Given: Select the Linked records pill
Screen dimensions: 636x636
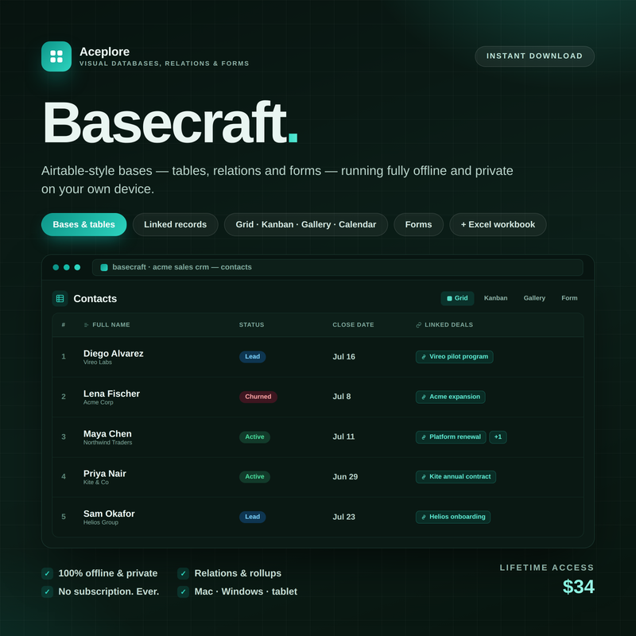Looking at the screenshot, I should click(x=175, y=225).
